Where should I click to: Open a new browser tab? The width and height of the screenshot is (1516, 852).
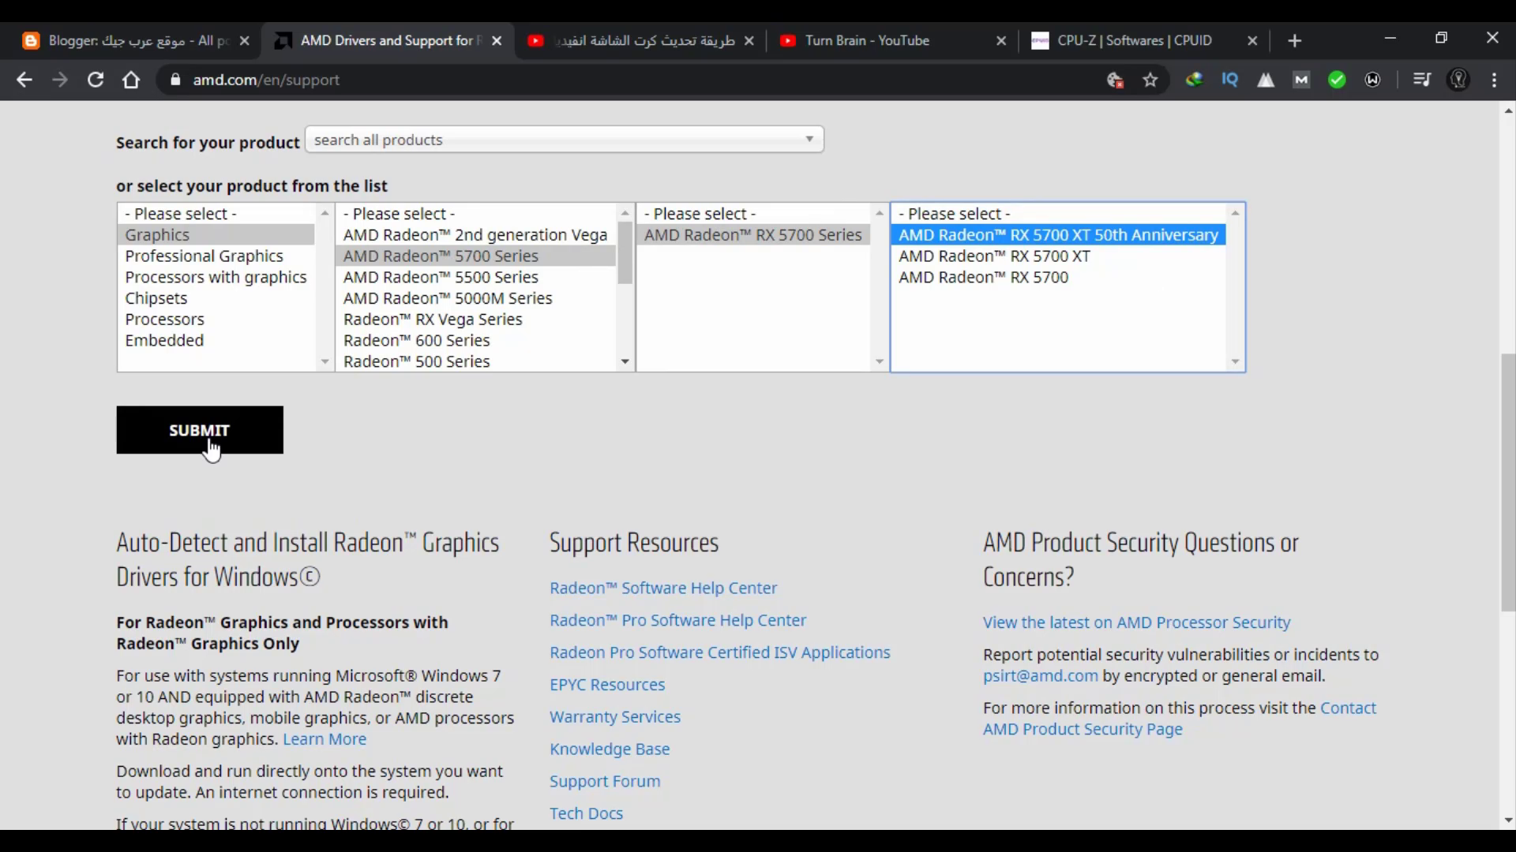tap(1294, 40)
